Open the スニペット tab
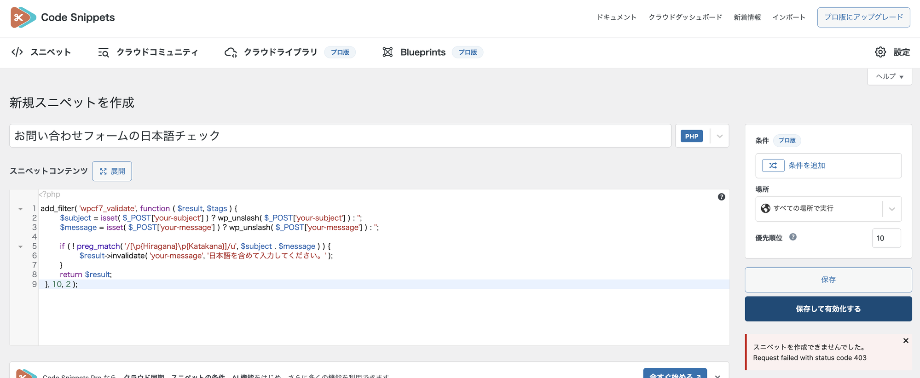This screenshot has width=920, height=378. pyautogui.click(x=41, y=52)
